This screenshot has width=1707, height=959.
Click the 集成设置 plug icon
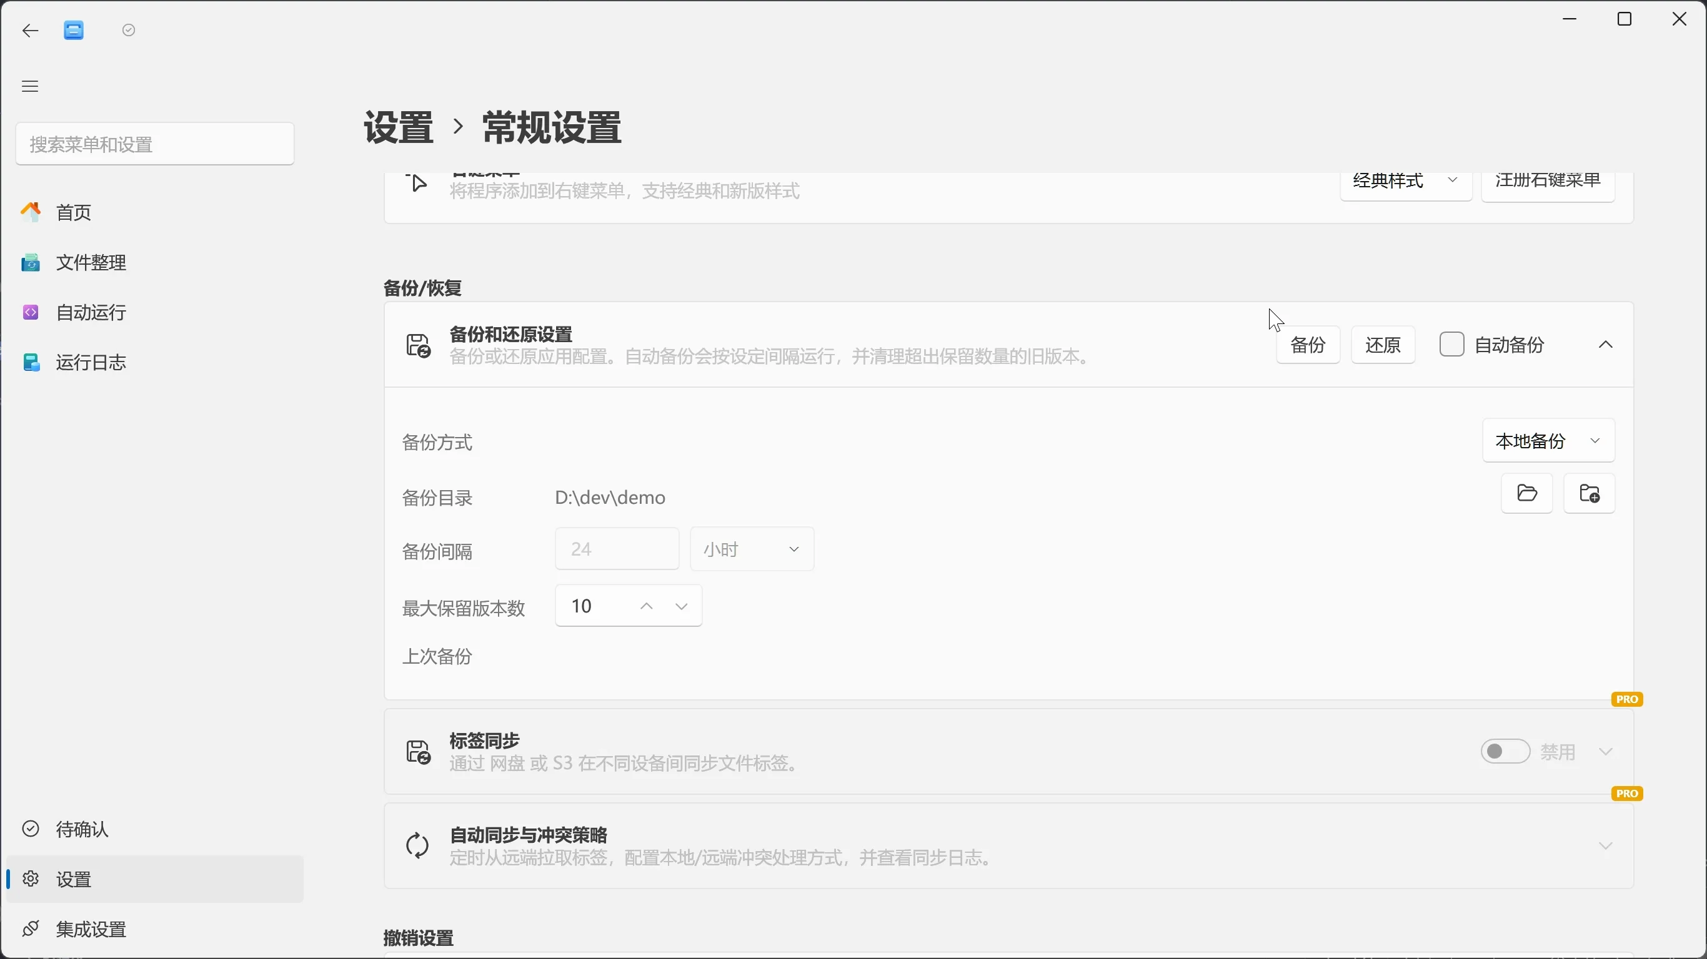click(31, 929)
